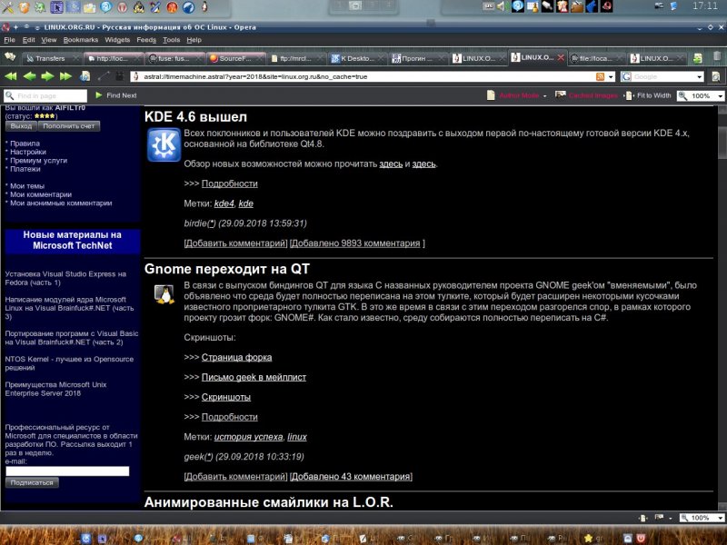Click the yellow star icon in bottom taskbar
Screen dimensions: 727x545
pos(588,538)
